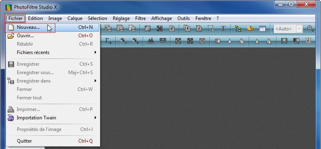Open the Sélection menu

pyautogui.click(x=98, y=18)
